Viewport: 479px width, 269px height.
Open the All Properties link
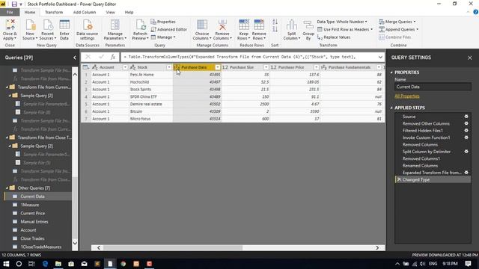click(x=407, y=96)
